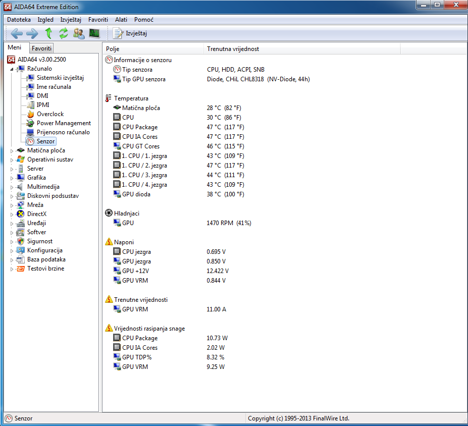Click the Operativni sustav Windows flag icon
Viewport: 468px width, 426px height.
point(21,159)
